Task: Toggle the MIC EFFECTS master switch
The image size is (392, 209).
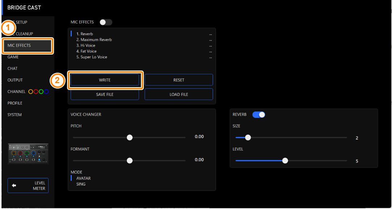Action: [x=106, y=22]
